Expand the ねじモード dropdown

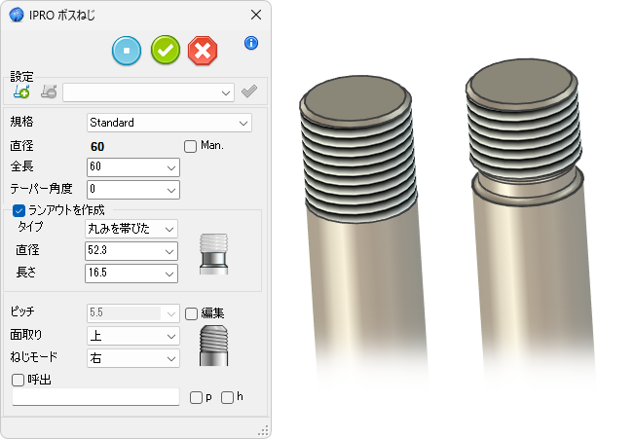pos(132,357)
